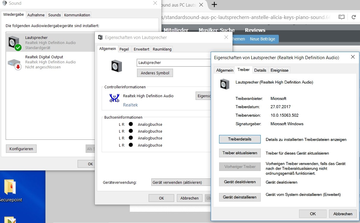Click the Treiberanbieter value Microsoft

point(279,98)
